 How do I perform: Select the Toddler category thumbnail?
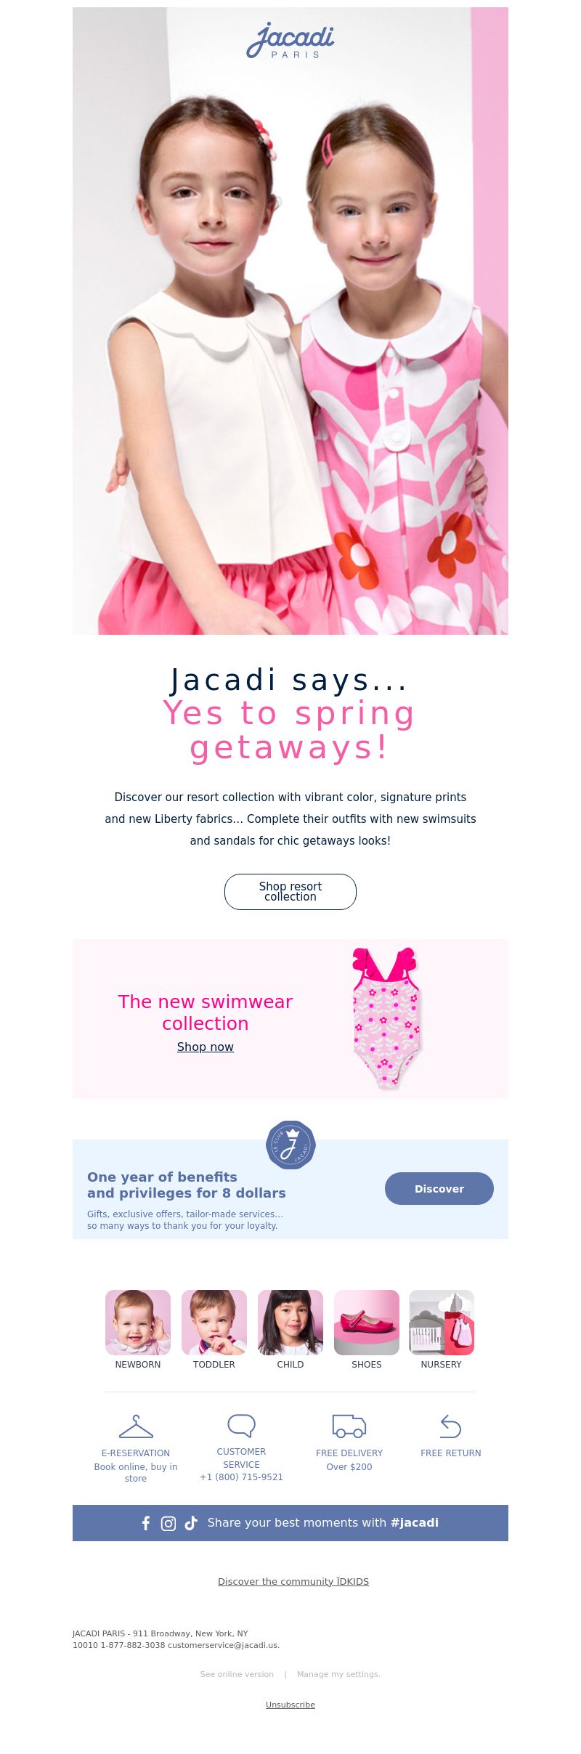[214, 1323]
